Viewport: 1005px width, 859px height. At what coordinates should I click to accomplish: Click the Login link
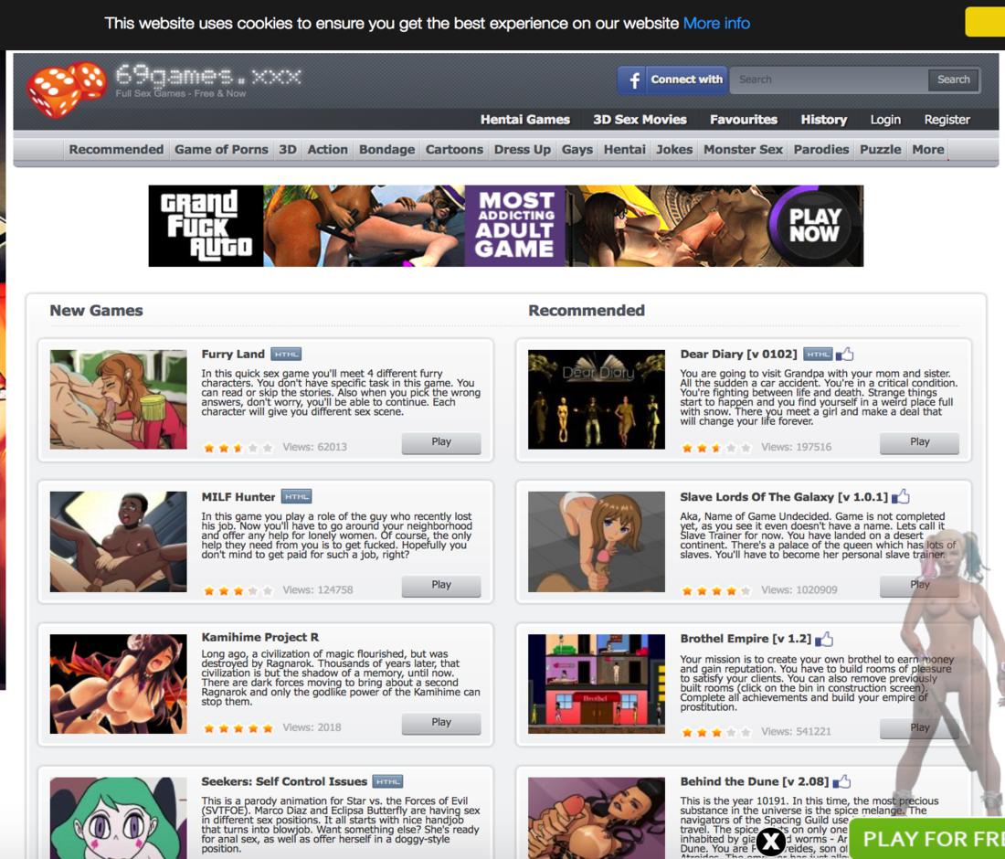point(885,119)
